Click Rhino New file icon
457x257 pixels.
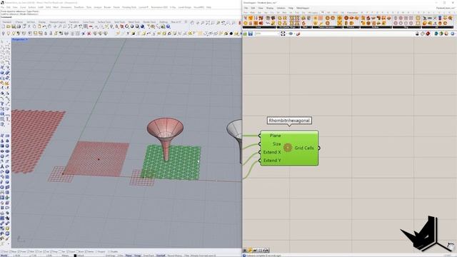(3, 26)
